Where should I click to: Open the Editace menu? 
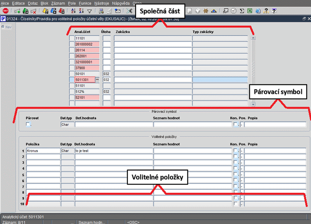pyautogui.click(x=18, y=4)
